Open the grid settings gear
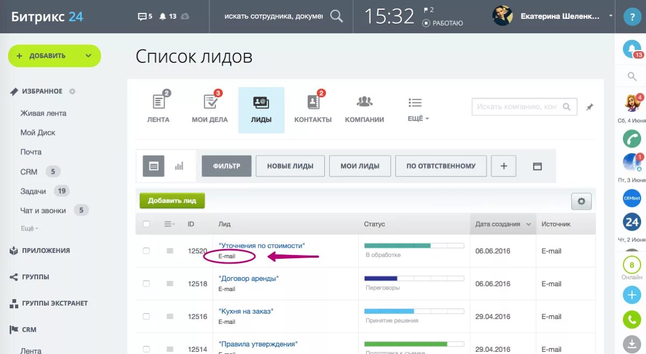 click(581, 202)
